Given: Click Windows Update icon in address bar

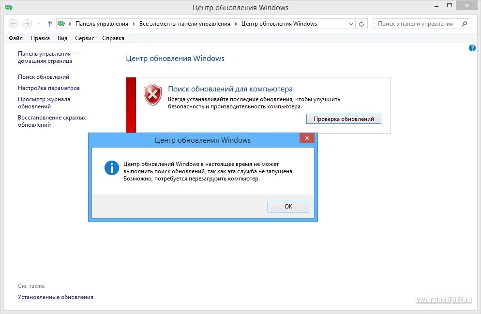Looking at the screenshot, I should click(61, 24).
